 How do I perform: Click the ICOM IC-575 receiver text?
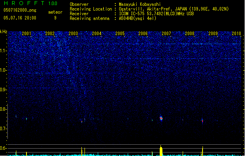[x=156, y=14]
